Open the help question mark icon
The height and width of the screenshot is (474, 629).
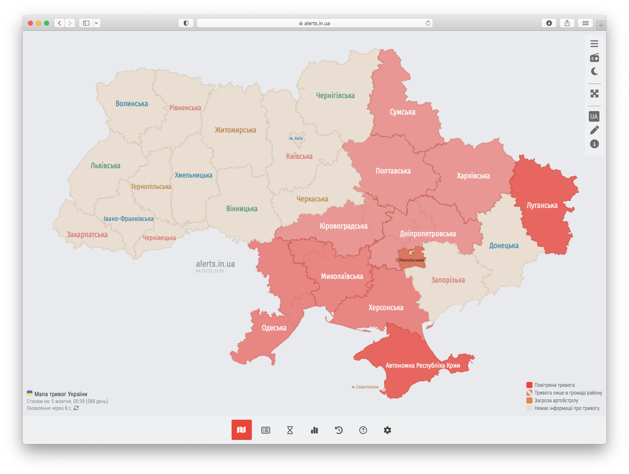pos(363,430)
